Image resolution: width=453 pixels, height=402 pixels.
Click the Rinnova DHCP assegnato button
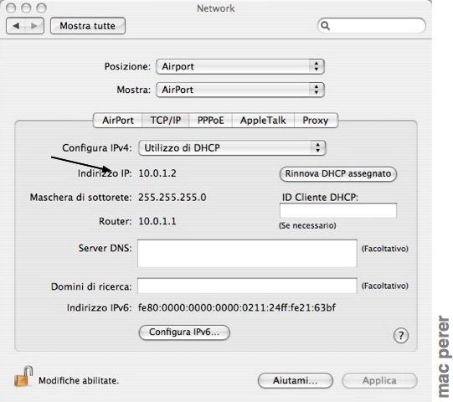[x=338, y=174]
